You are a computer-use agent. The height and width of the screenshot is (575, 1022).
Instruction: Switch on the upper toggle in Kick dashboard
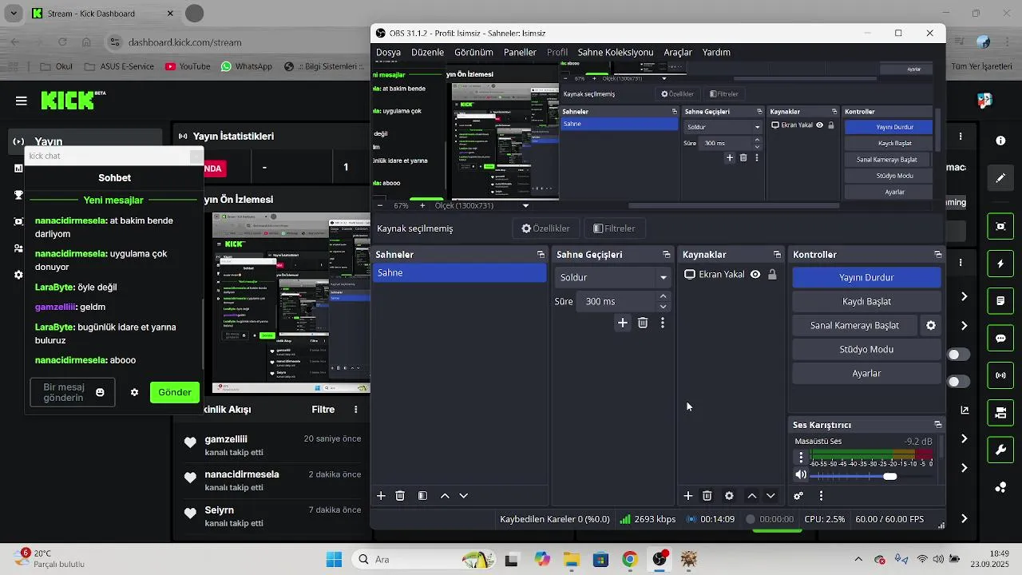click(x=958, y=354)
